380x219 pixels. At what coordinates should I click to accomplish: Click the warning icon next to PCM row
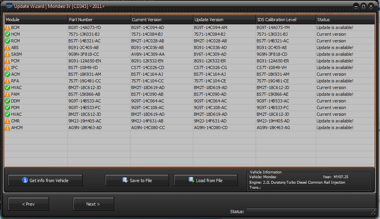7,61
